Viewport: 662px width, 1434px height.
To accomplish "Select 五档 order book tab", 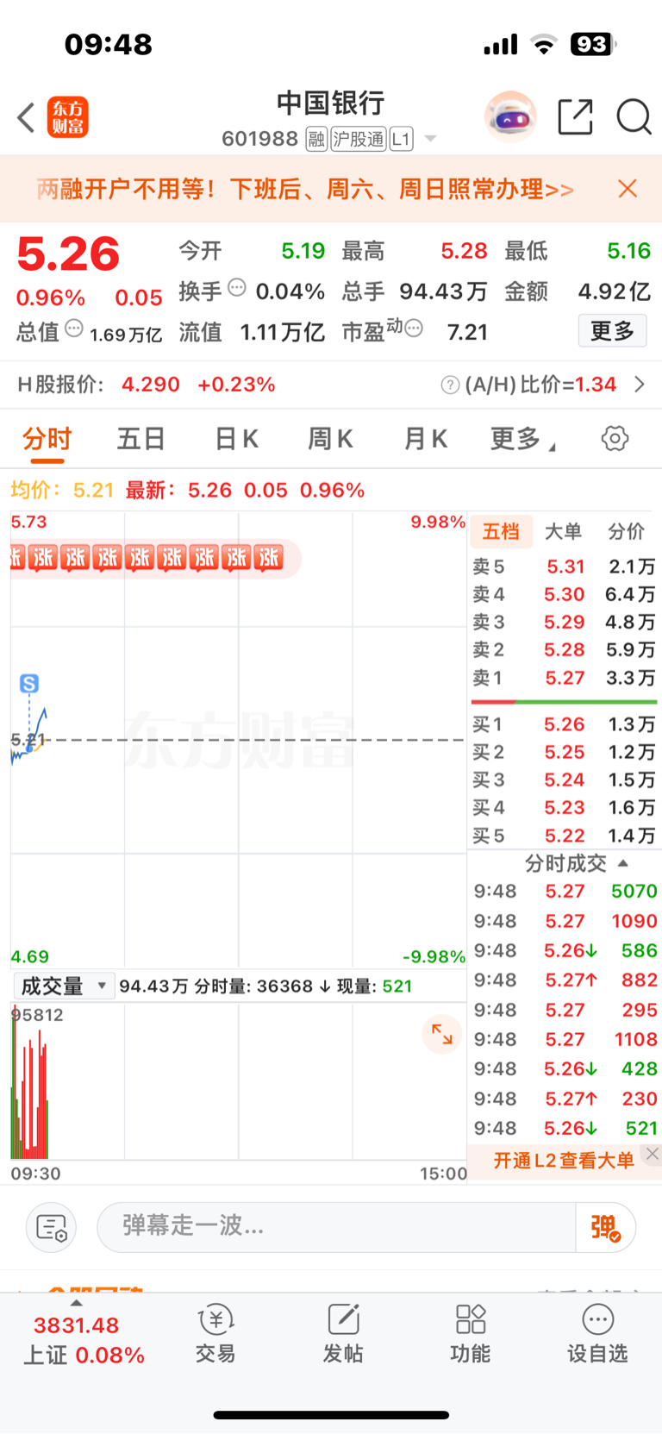I will click(501, 531).
